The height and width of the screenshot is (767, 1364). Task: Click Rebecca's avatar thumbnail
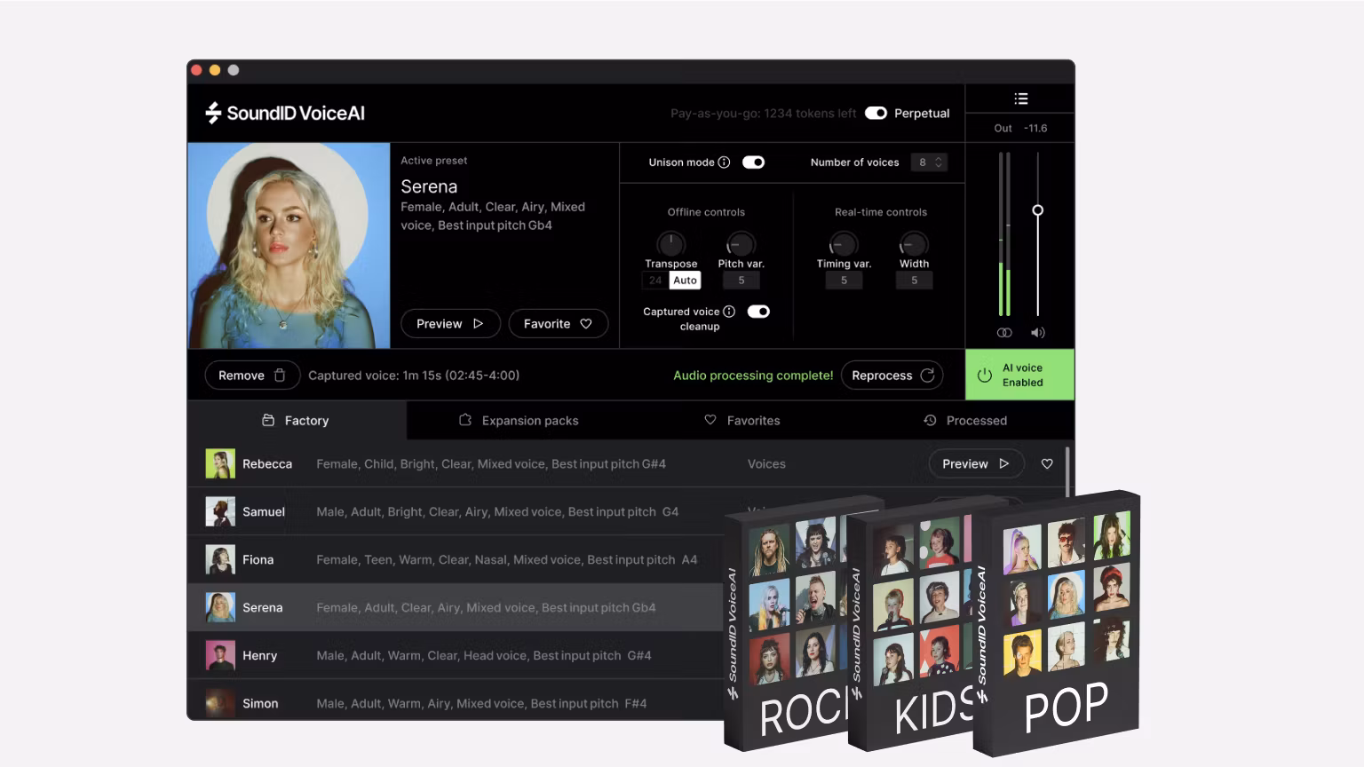pos(220,463)
